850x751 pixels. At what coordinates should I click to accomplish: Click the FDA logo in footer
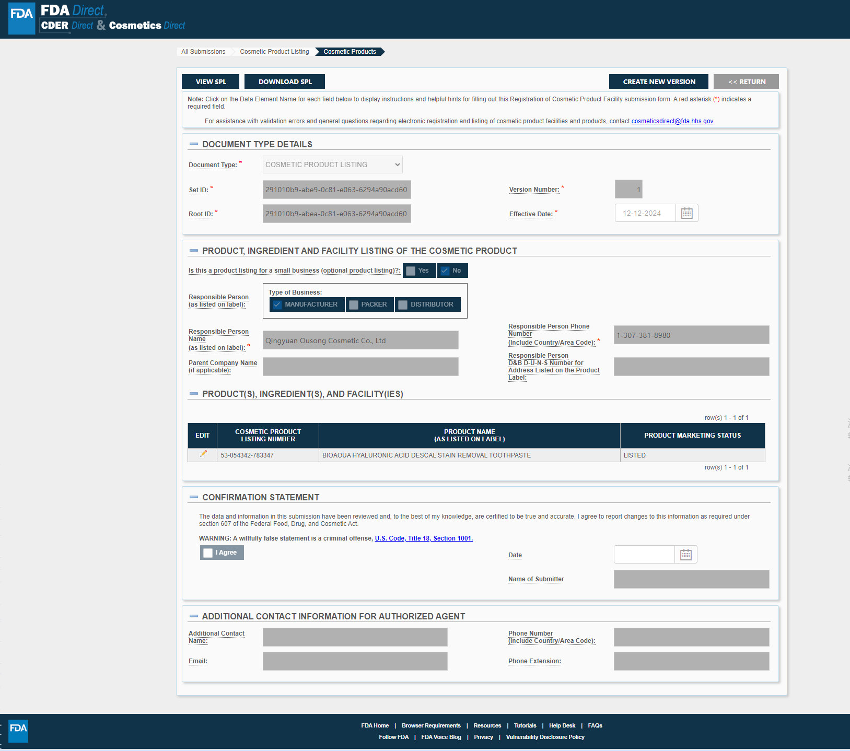coord(18,731)
